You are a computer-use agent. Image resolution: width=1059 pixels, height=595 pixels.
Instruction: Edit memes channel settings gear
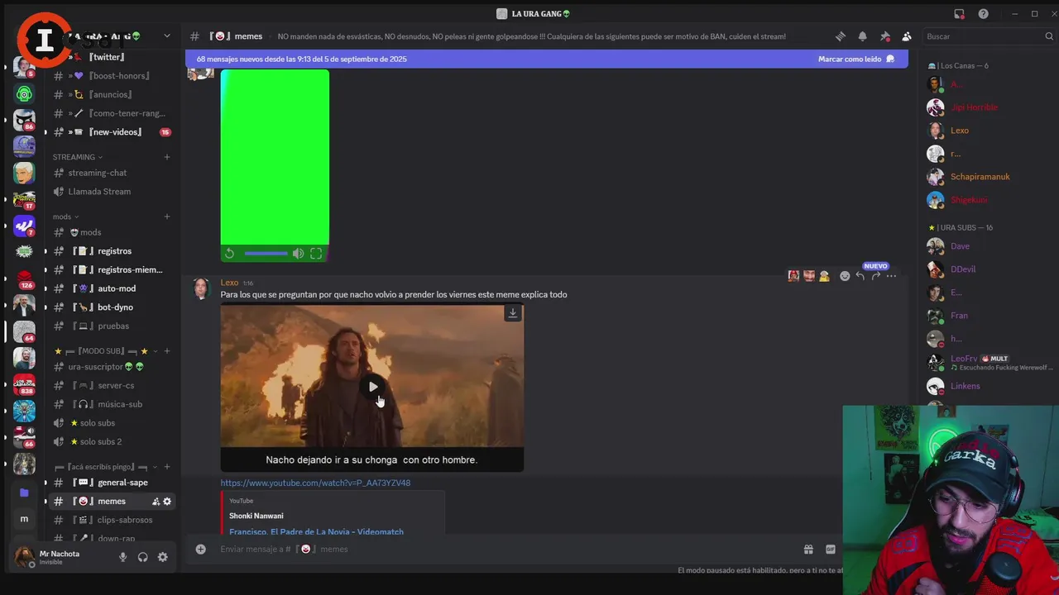pyautogui.click(x=167, y=502)
